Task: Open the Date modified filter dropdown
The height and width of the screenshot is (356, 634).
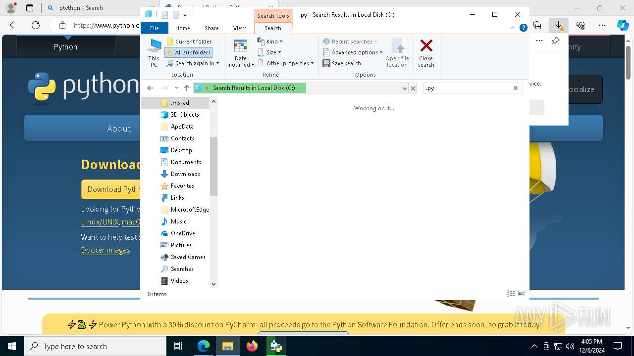Action: point(241,53)
